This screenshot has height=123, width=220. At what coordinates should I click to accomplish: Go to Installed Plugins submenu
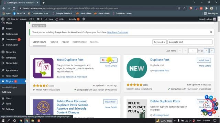pos(9,87)
